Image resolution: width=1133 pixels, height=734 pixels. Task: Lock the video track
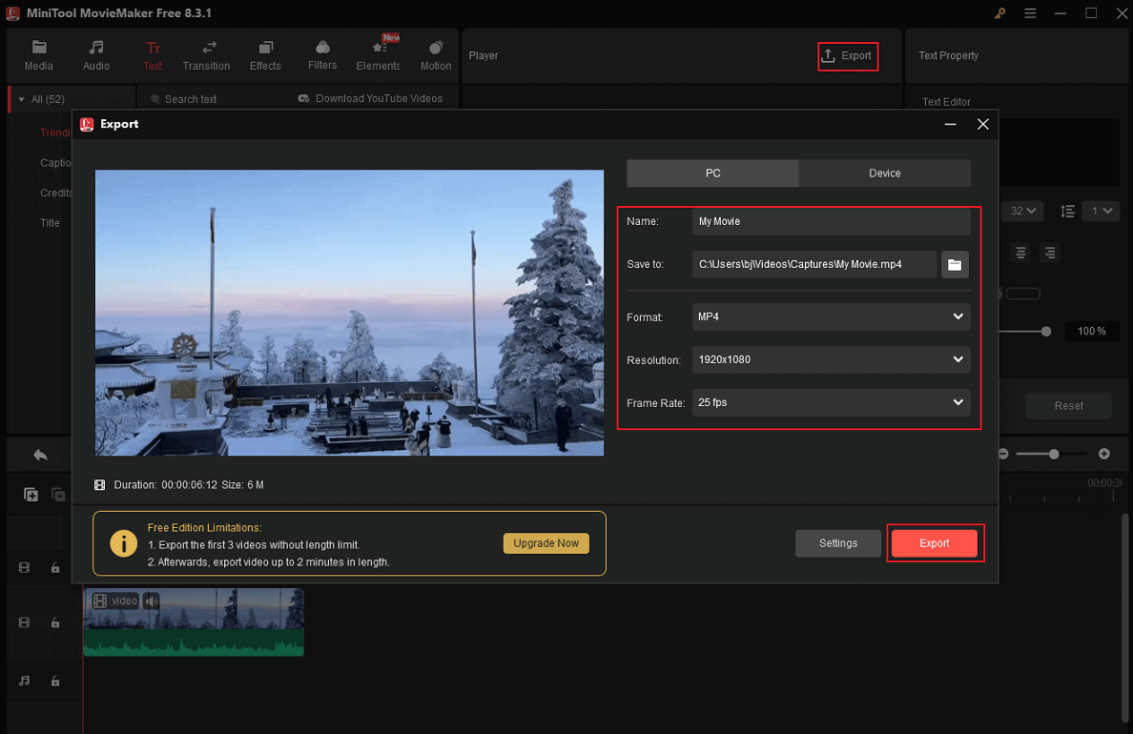[55, 623]
